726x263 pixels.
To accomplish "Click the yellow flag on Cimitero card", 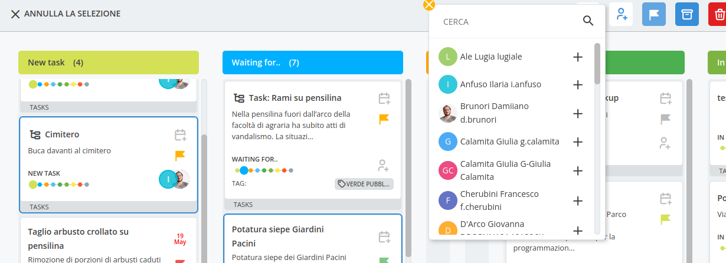I will tap(180, 156).
